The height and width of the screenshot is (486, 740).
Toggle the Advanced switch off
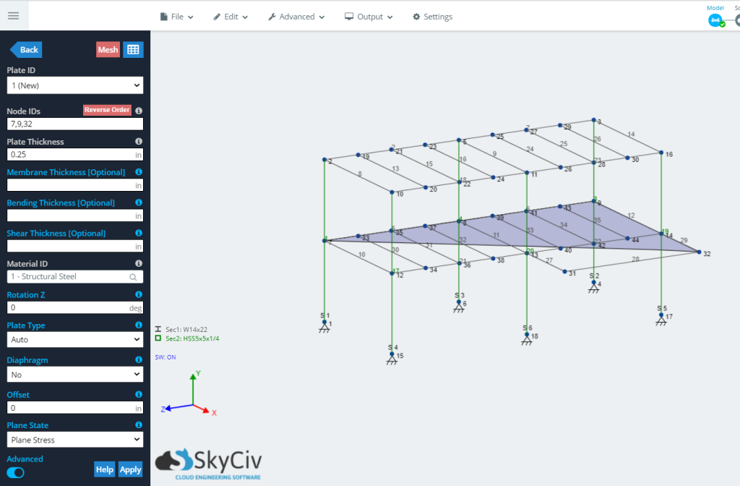16,473
